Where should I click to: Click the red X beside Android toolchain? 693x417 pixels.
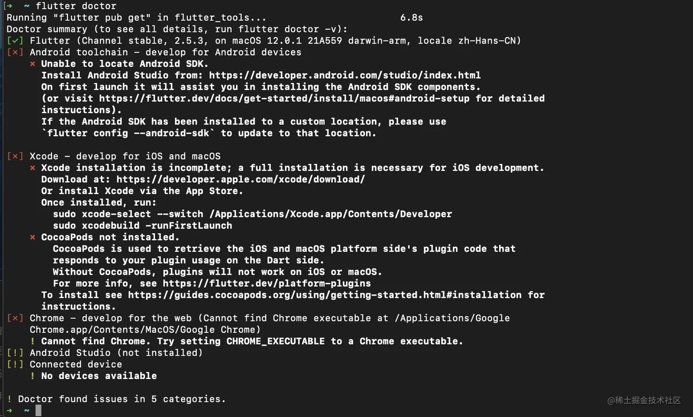pyautogui.click(x=15, y=52)
